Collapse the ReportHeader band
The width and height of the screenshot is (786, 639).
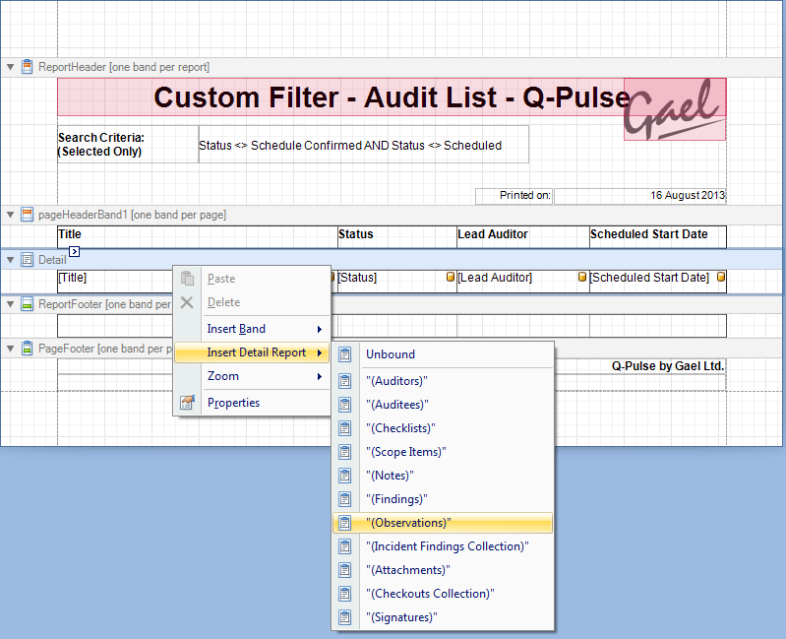click(10, 67)
